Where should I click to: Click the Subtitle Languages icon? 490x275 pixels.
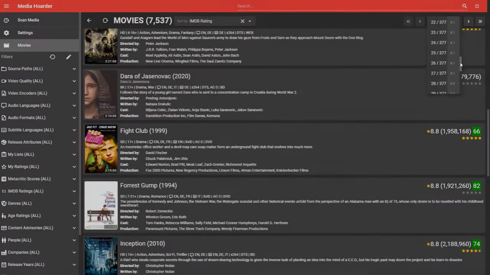4,130
